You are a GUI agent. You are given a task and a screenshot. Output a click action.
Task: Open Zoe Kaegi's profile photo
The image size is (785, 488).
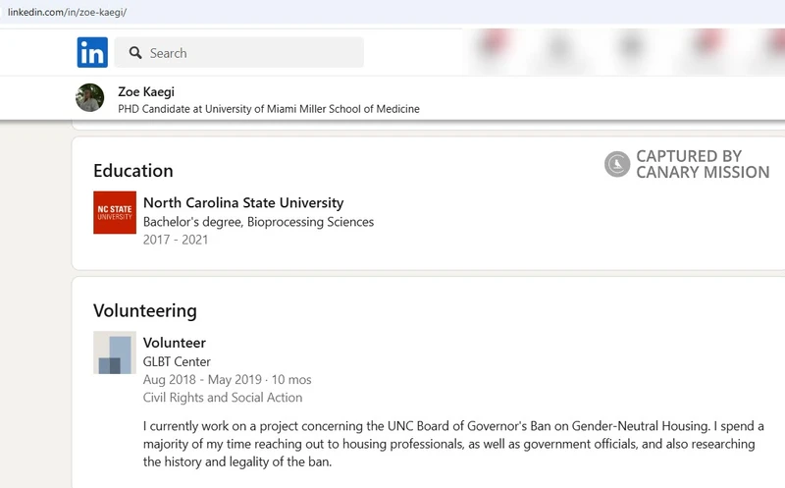(89, 98)
